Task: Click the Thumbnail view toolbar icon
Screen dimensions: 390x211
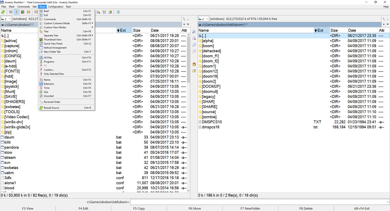Action: (23, 12)
